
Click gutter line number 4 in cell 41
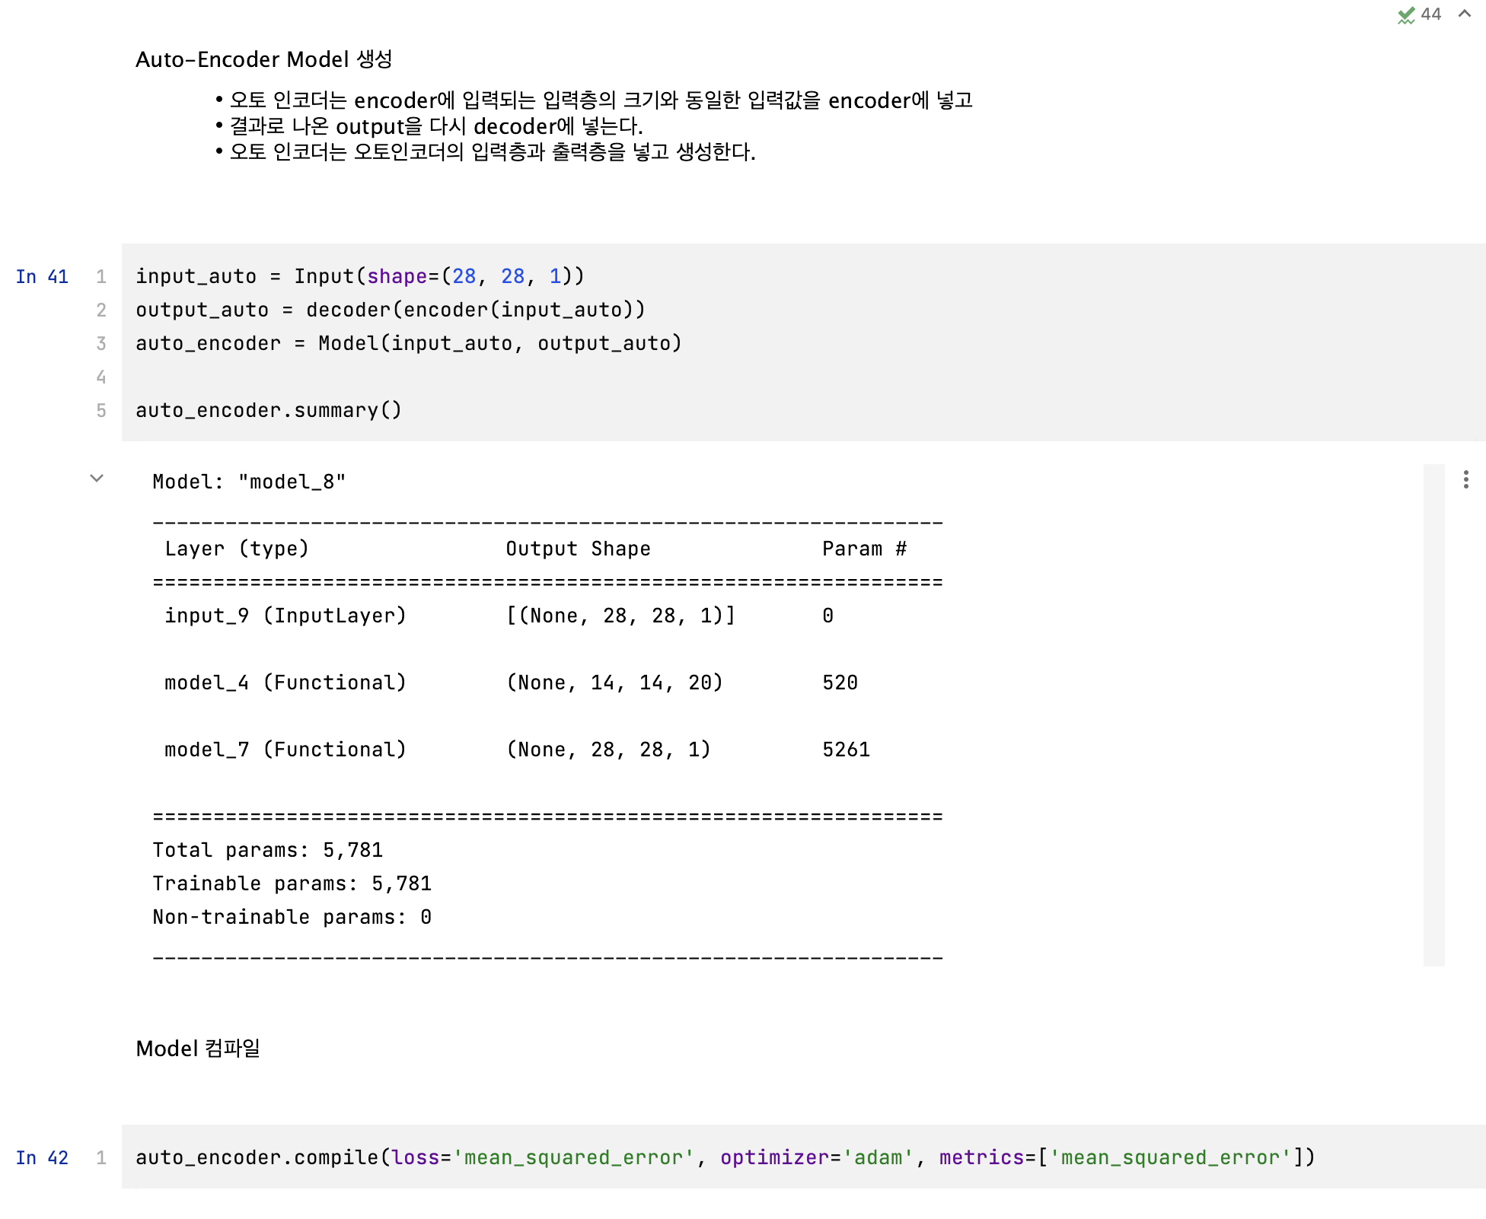(101, 377)
